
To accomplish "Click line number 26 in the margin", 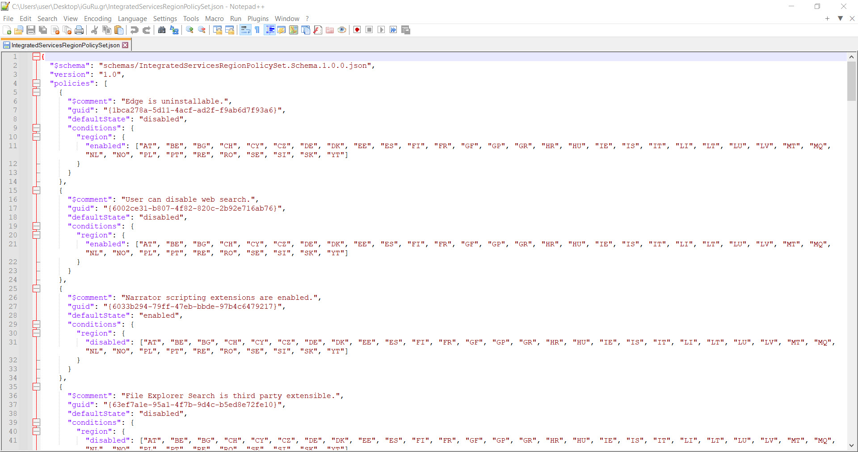I will tap(13, 298).
